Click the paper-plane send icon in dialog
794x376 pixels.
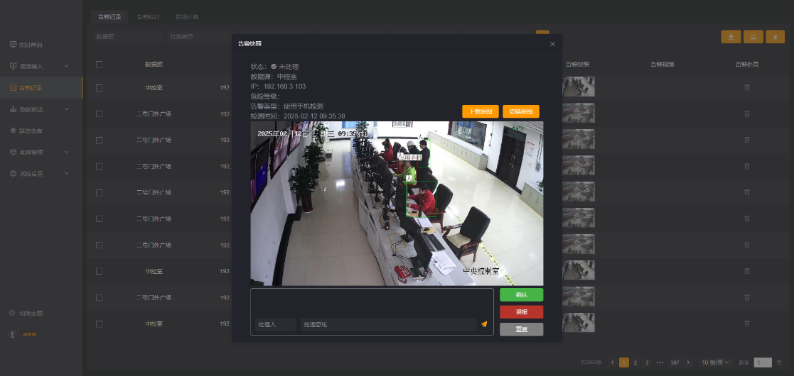pos(484,324)
